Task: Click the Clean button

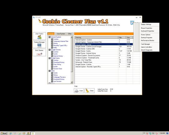Action: pyautogui.click(x=90, y=91)
